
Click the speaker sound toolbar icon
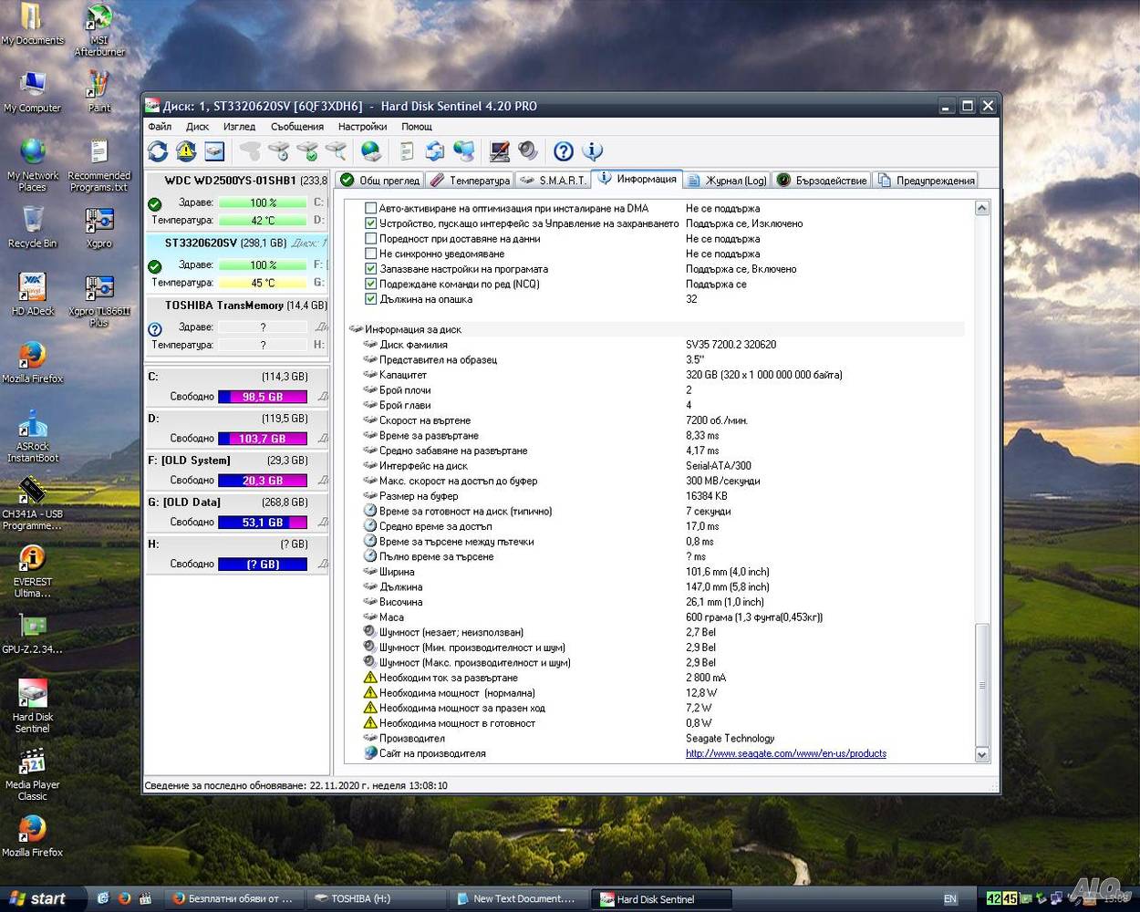pos(528,151)
